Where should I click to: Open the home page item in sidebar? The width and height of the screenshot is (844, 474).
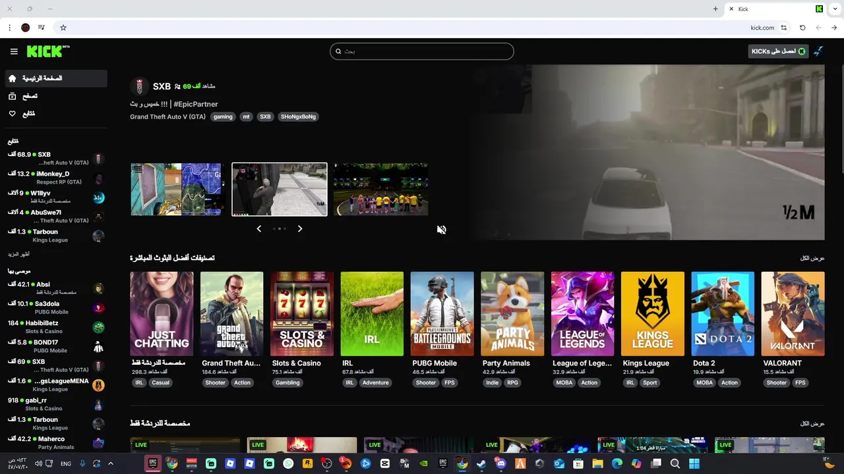click(55, 78)
